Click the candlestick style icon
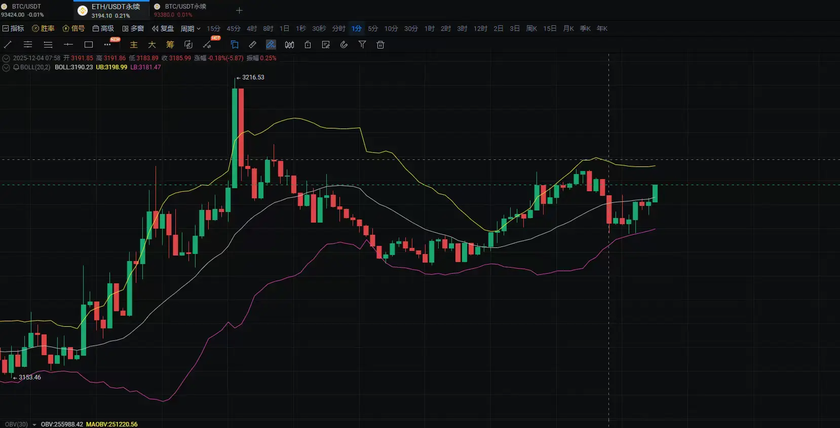The height and width of the screenshot is (428, 840). pyautogui.click(x=289, y=45)
